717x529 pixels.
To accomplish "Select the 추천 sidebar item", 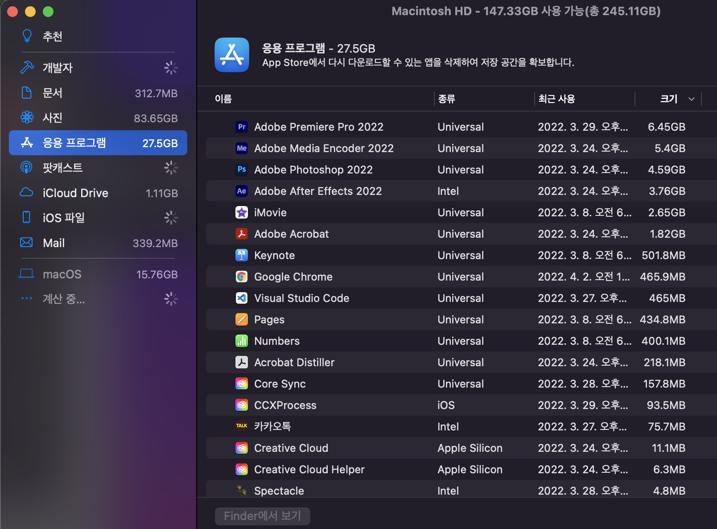I will [x=98, y=36].
